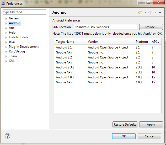Viewport: 166px width, 145px height.
Task: Select Team preferences category
Action: pos(13,56)
